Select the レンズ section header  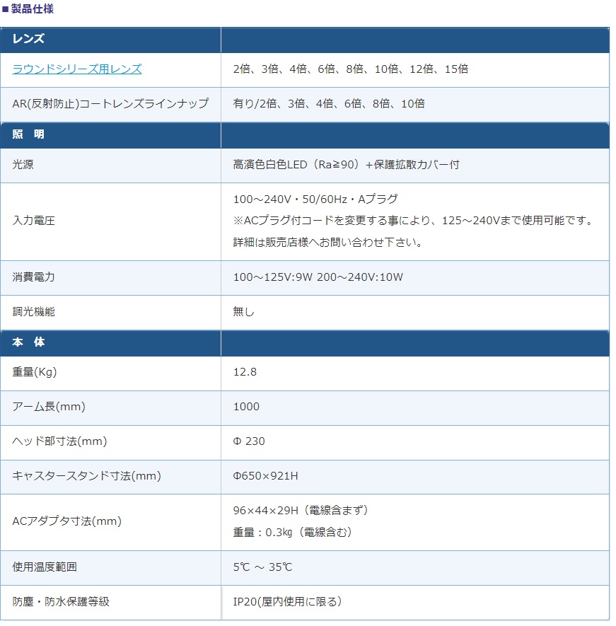pos(28,39)
